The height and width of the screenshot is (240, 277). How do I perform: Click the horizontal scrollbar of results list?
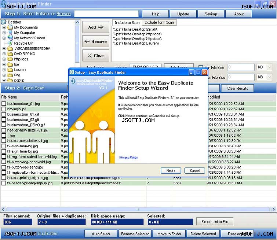click(x=138, y=210)
